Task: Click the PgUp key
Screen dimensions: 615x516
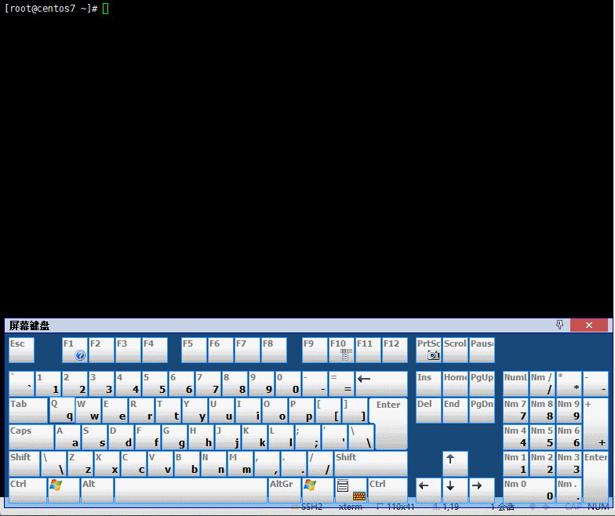Action: pos(482,384)
